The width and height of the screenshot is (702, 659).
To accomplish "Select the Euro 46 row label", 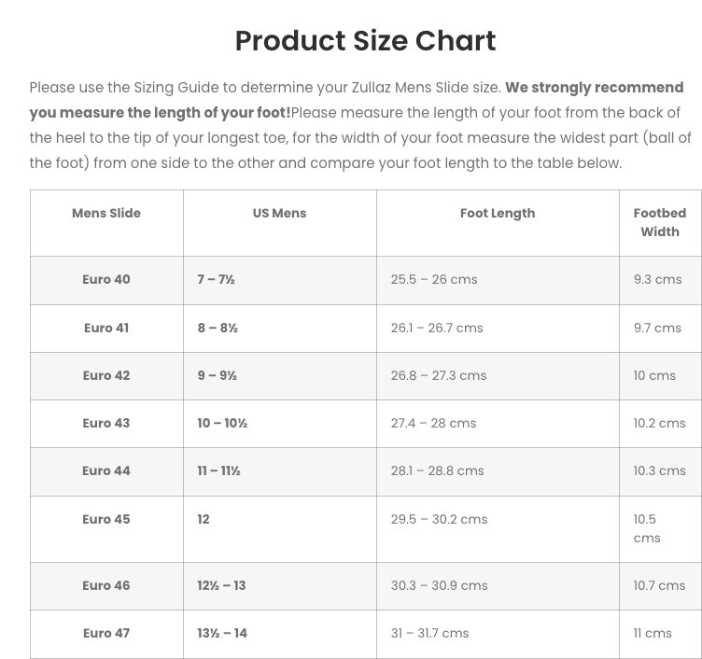I will [x=106, y=586].
